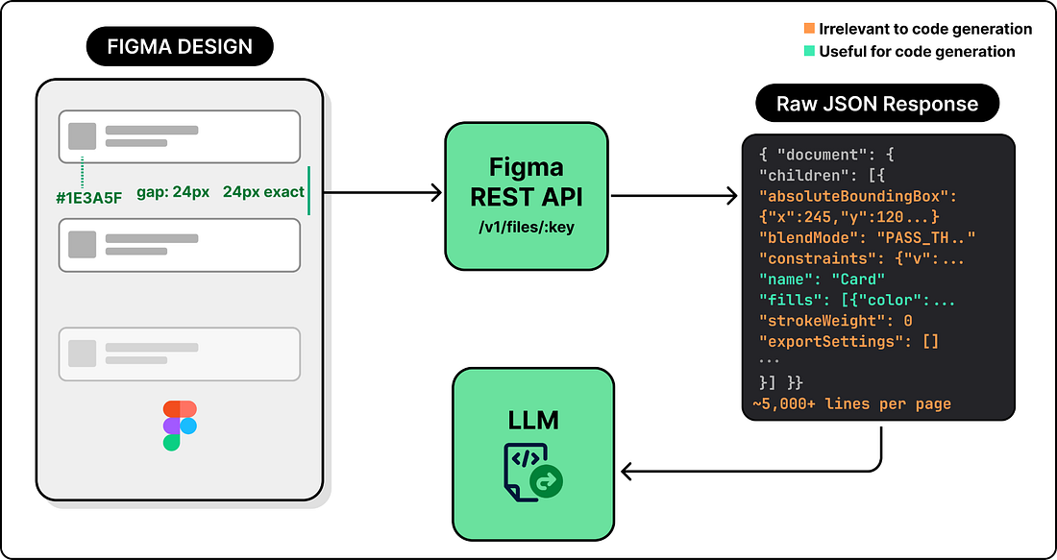
Task: Click the 'FIGMA DESIGN' pill label
Action: [180, 47]
